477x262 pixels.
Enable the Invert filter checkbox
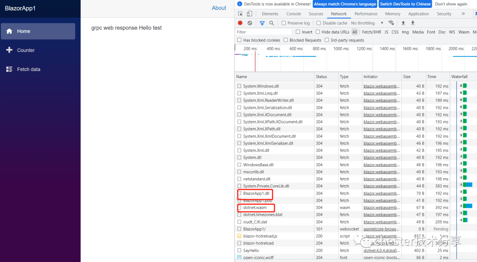(298, 32)
